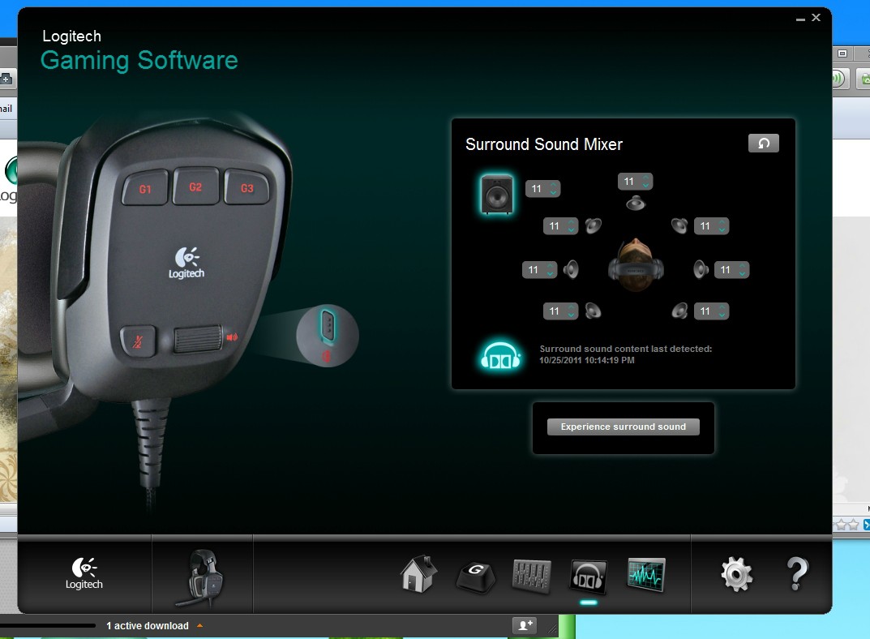The width and height of the screenshot is (870, 639).
Task: Adjust front right channel level stepper
Action: 711,225
